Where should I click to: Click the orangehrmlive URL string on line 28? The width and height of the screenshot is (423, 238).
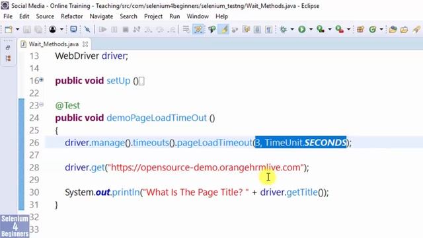pyautogui.click(x=206, y=167)
